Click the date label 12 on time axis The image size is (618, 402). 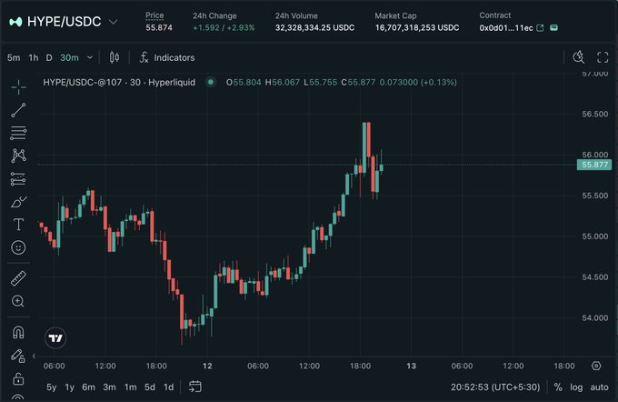click(x=207, y=367)
